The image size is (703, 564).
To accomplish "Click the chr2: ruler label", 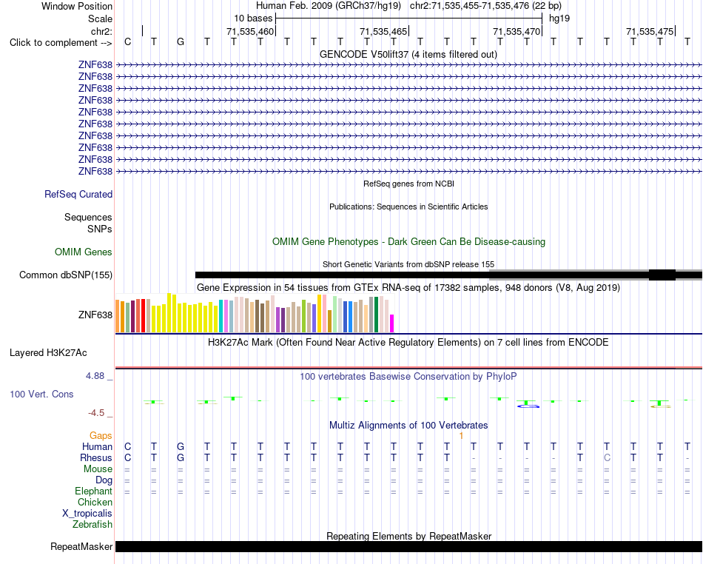I will coord(101,31).
